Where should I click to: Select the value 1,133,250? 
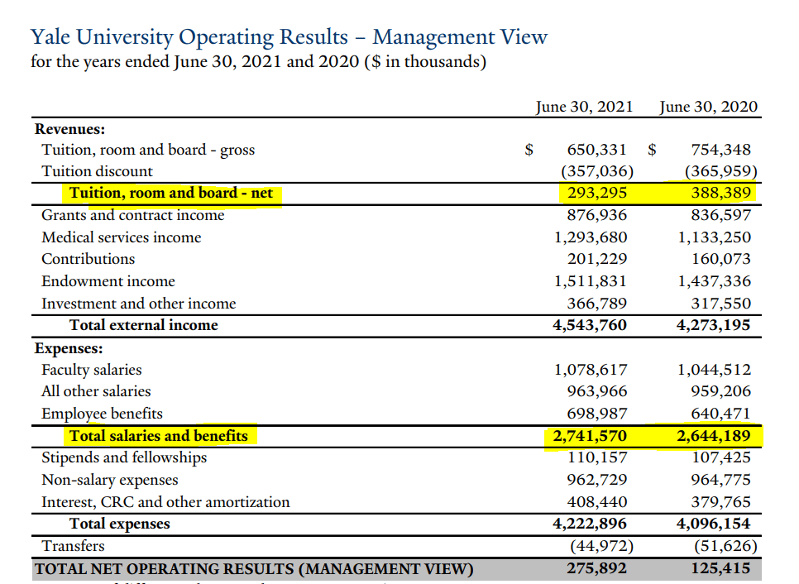[x=715, y=237]
